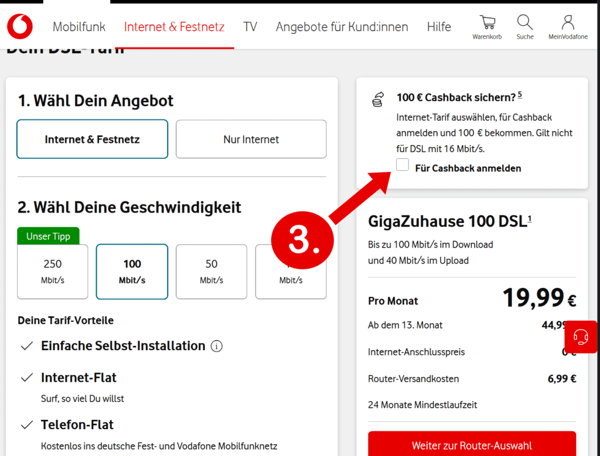
Task: Open the Suche search icon
Action: pyautogui.click(x=525, y=27)
